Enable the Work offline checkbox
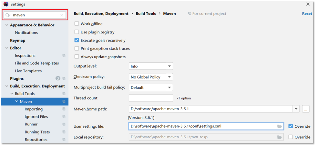The height and width of the screenshot is (146, 316). click(77, 24)
